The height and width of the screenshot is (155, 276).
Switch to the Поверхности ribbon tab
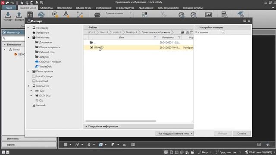64,8
